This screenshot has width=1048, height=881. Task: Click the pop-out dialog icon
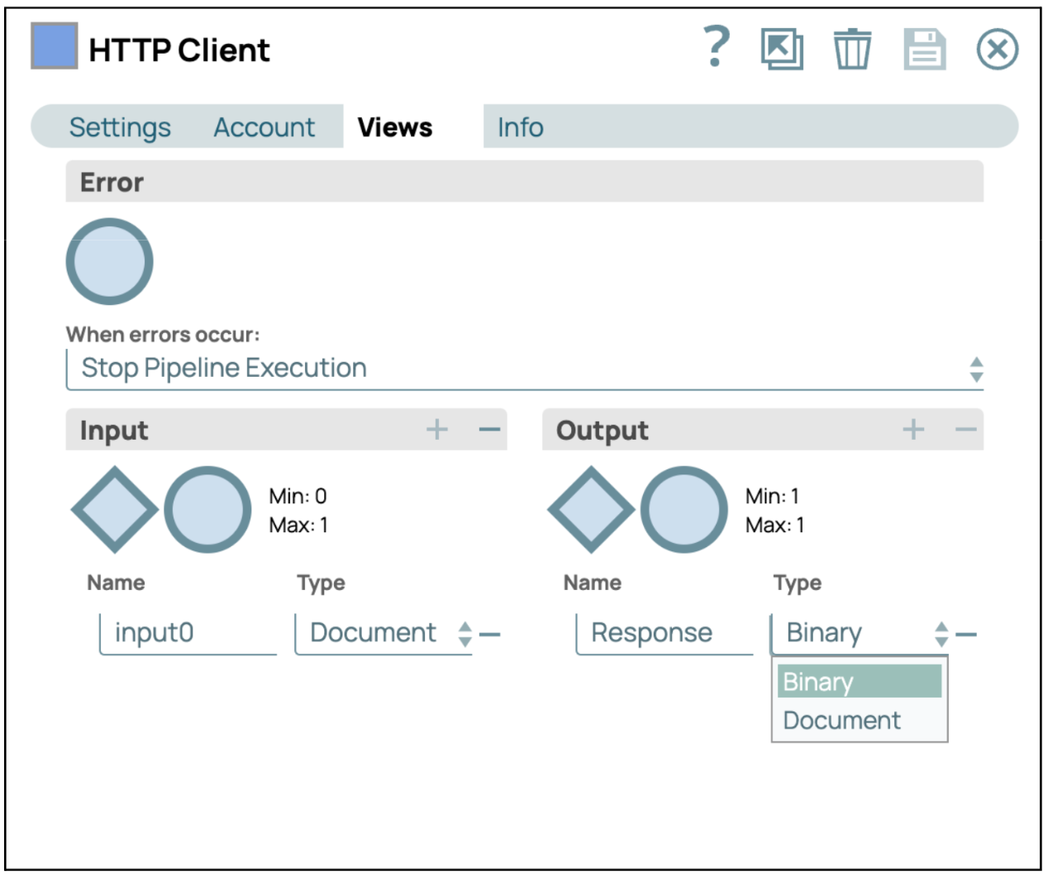pos(782,49)
